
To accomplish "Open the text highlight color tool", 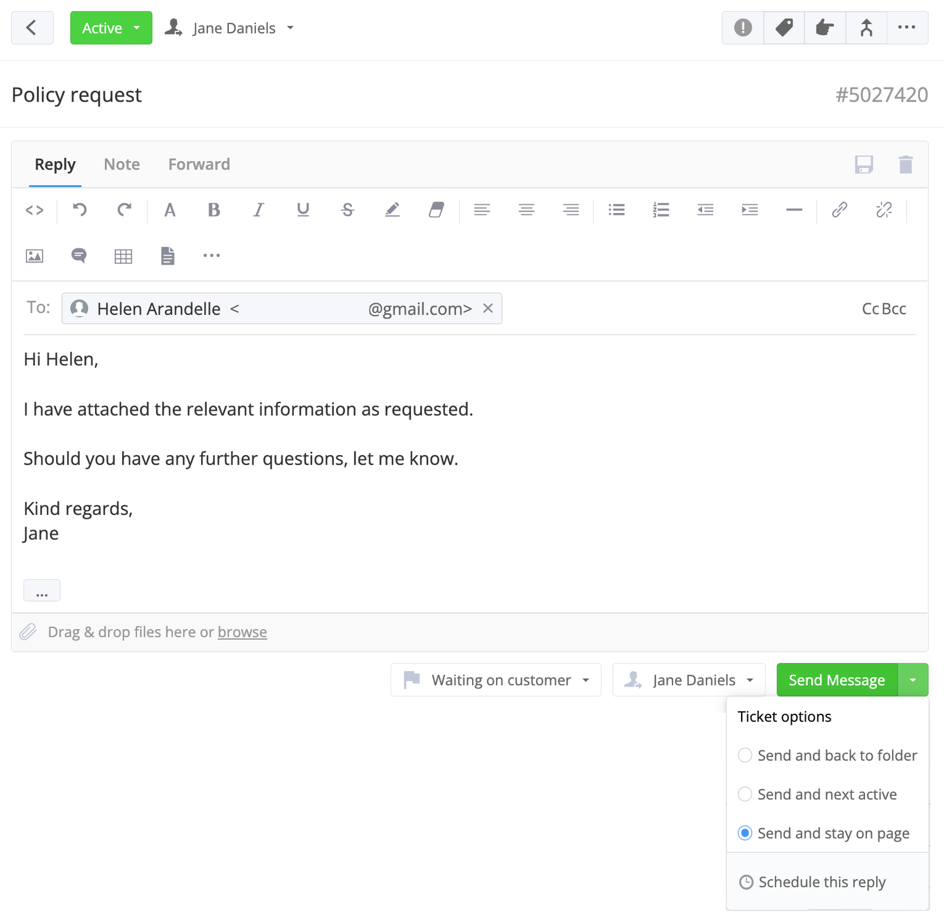I will (392, 210).
